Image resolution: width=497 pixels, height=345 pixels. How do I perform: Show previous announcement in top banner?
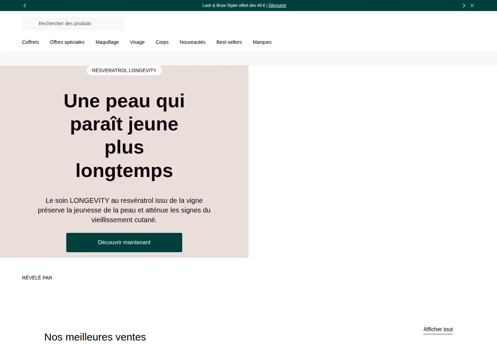(25, 6)
